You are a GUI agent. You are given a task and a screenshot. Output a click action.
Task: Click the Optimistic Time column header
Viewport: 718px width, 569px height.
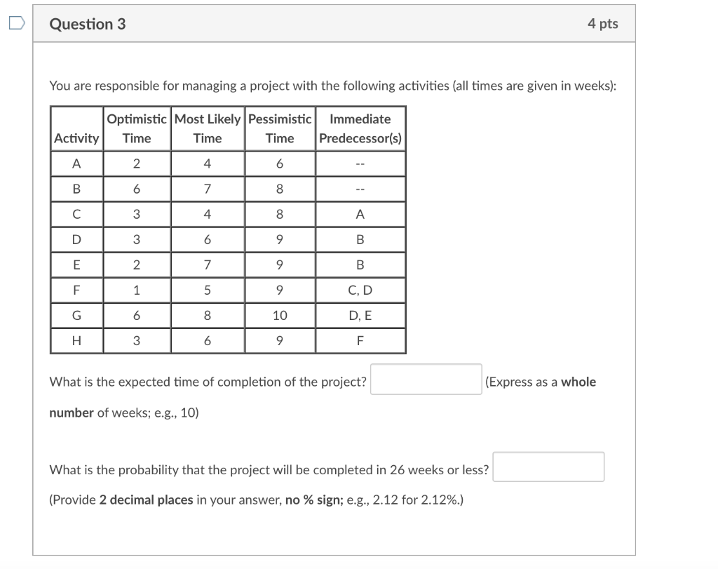(x=136, y=128)
